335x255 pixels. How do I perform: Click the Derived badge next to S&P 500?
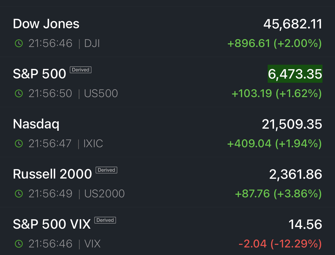(x=81, y=70)
